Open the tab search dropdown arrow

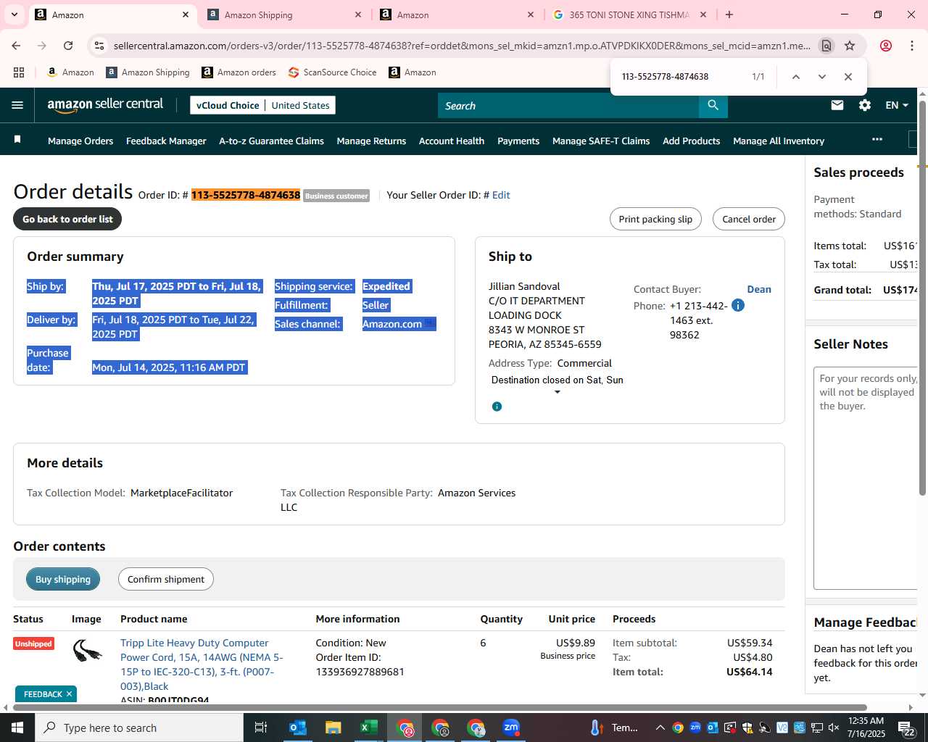click(x=14, y=14)
